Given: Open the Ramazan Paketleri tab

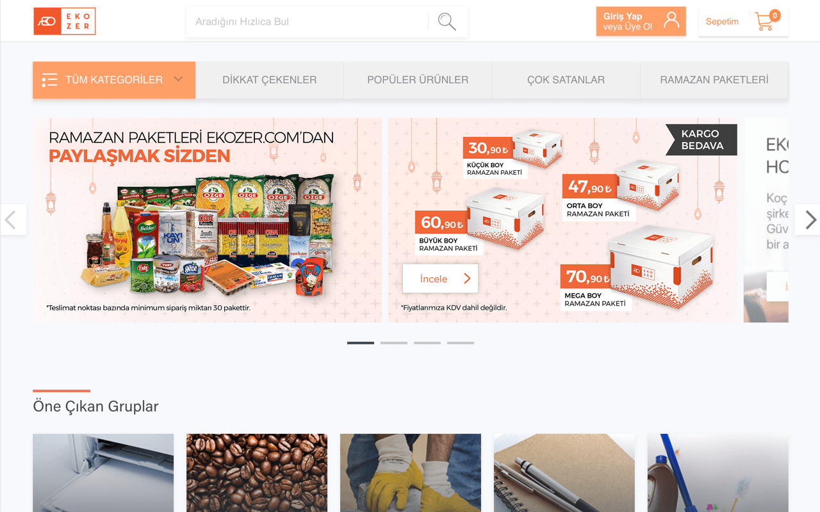Looking at the screenshot, I should click(x=714, y=80).
